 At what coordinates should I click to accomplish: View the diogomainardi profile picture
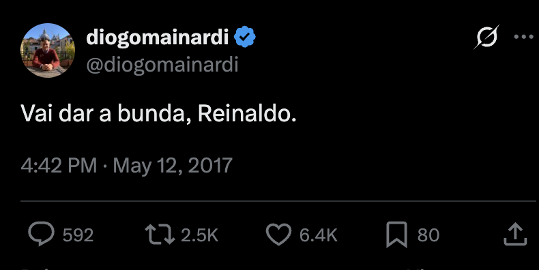(48, 50)
